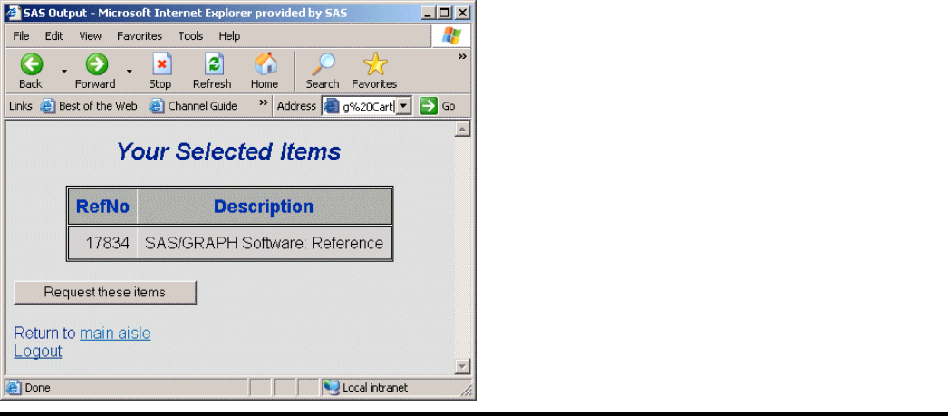Go to the Home page icon
This screenshot has width=948, height=416.
[265, 64]
